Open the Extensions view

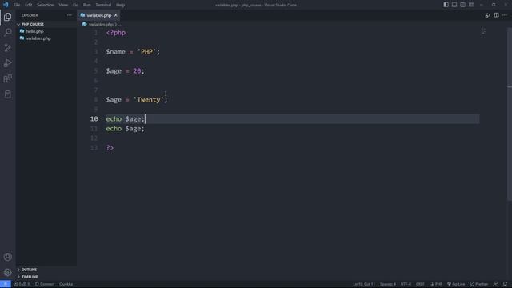7,78
